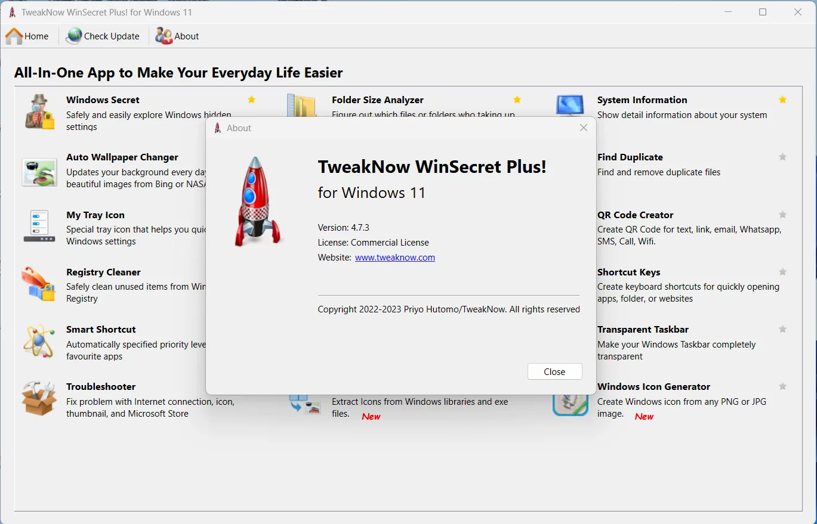Maximize the TweakNow WinSecret Plus window
Image resolution: width=817 pixels, height=524 pixels.
coord(763,12)
